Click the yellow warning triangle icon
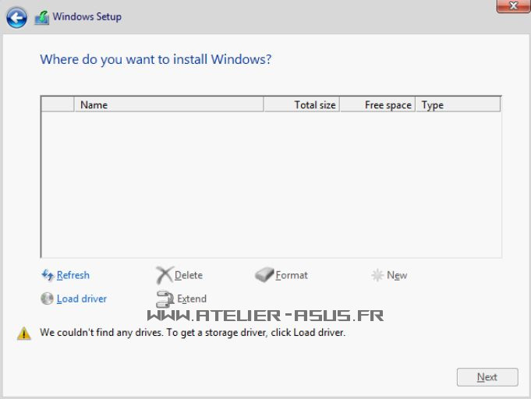This screenshot has height=399, width=531. pos(24,333)
